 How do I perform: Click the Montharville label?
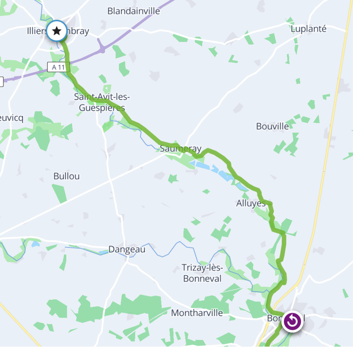pyautogui.click(x=197, y=313)
